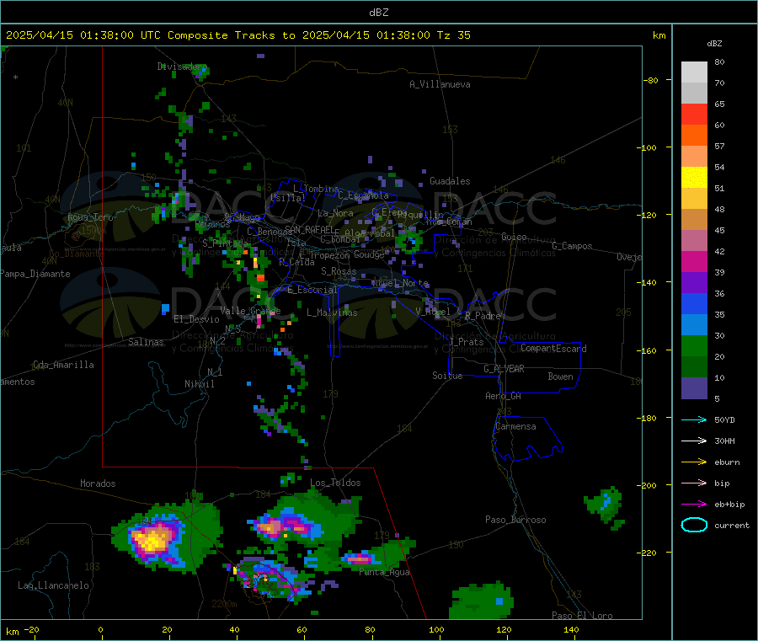Click the gray swatch between 70 and 80 dBZ
This screenshot has height=641, width=758.
click(x=694, y=72)
